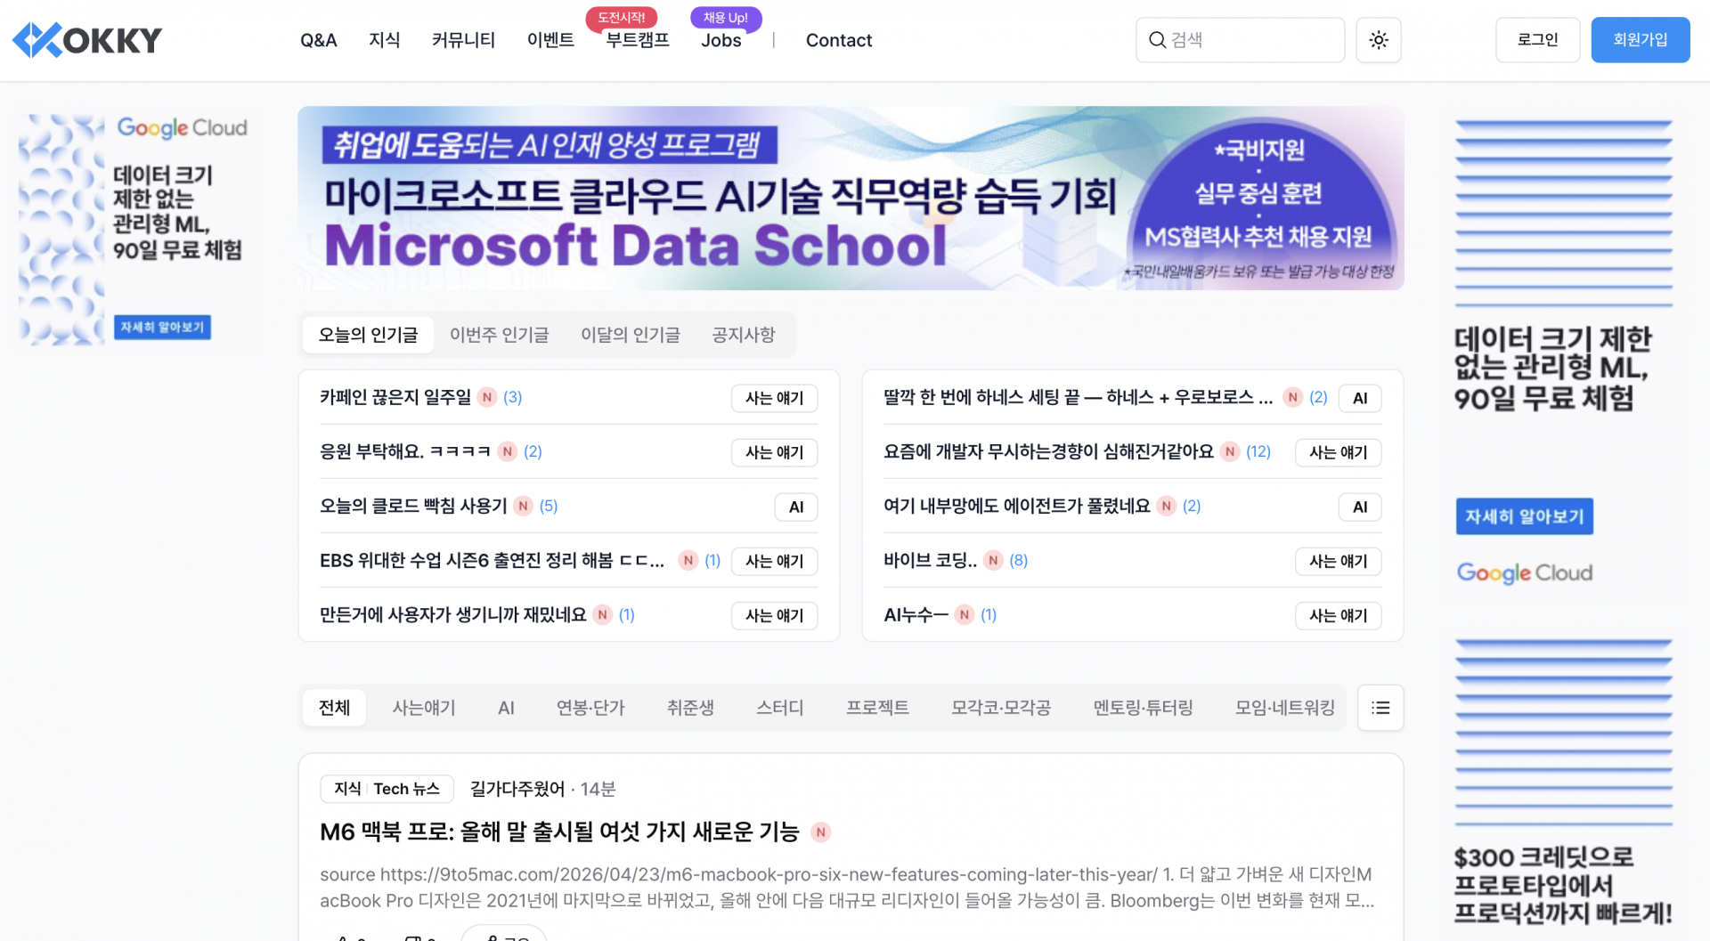Click AI tag on 오늘의 클로드 빡침 row
Screen dimensions: 1710x941
[x=796, y=507]
